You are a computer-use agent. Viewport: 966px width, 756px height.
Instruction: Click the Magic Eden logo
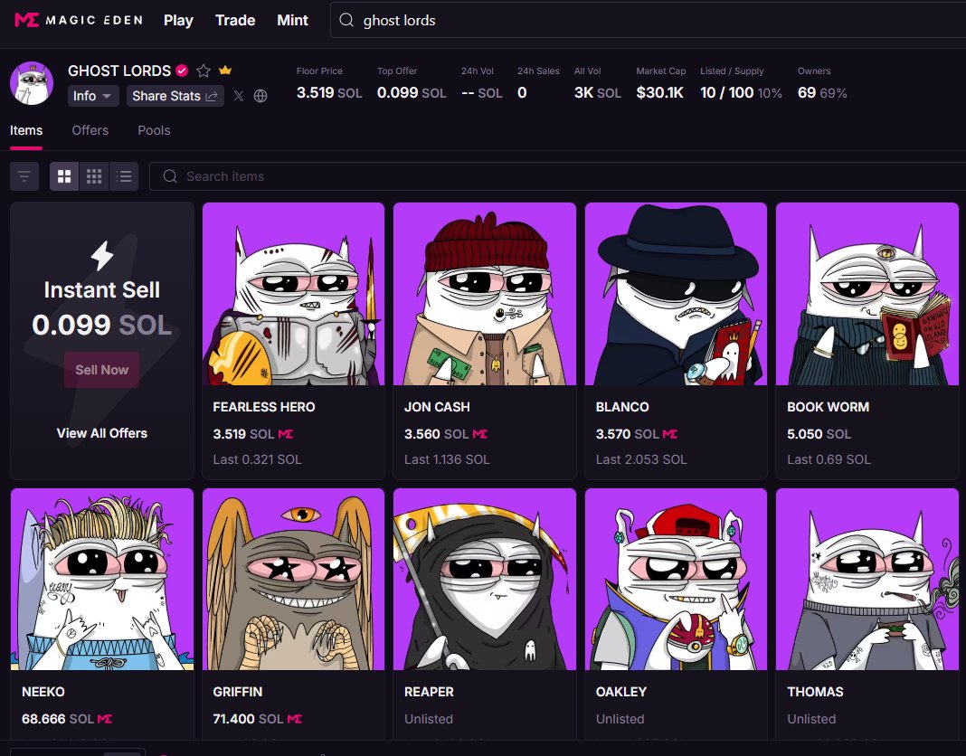tap(79, 20)
